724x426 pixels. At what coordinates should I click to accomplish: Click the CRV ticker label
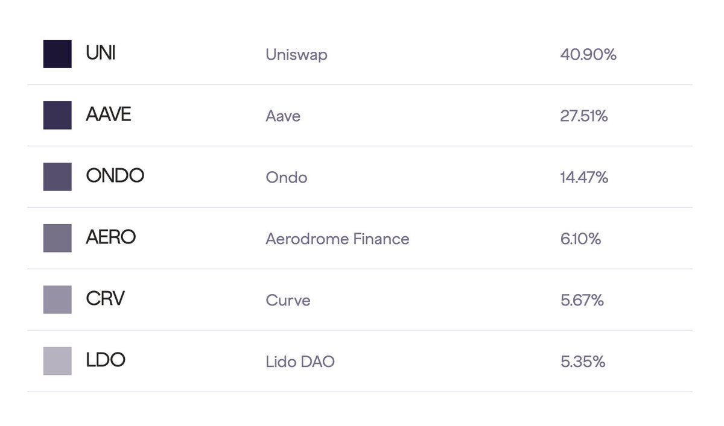(x=105, y=299)
